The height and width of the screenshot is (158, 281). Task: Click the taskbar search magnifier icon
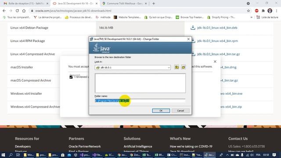tap(11, 155)
